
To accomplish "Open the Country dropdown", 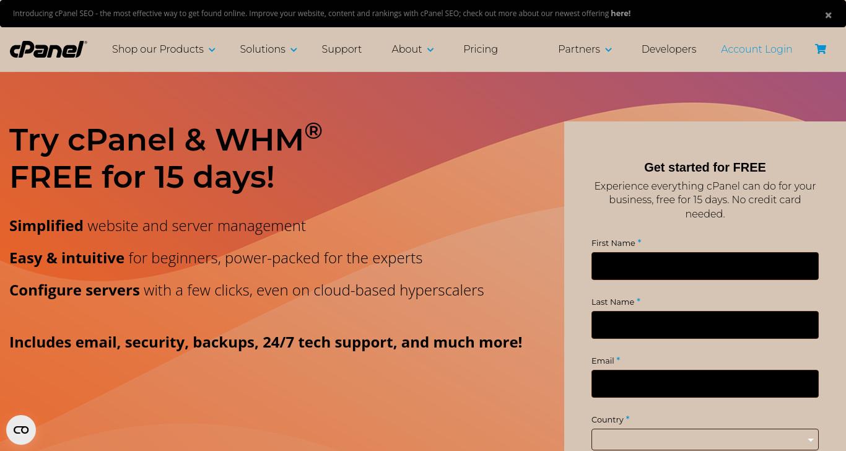I will tap(705, 439).
